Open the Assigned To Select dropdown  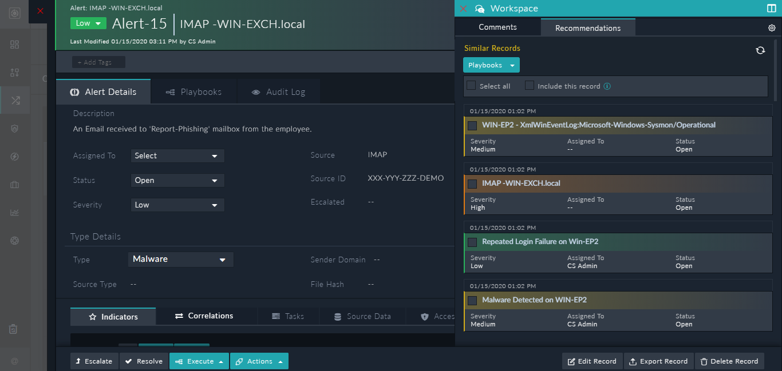(x=177, y=156)
